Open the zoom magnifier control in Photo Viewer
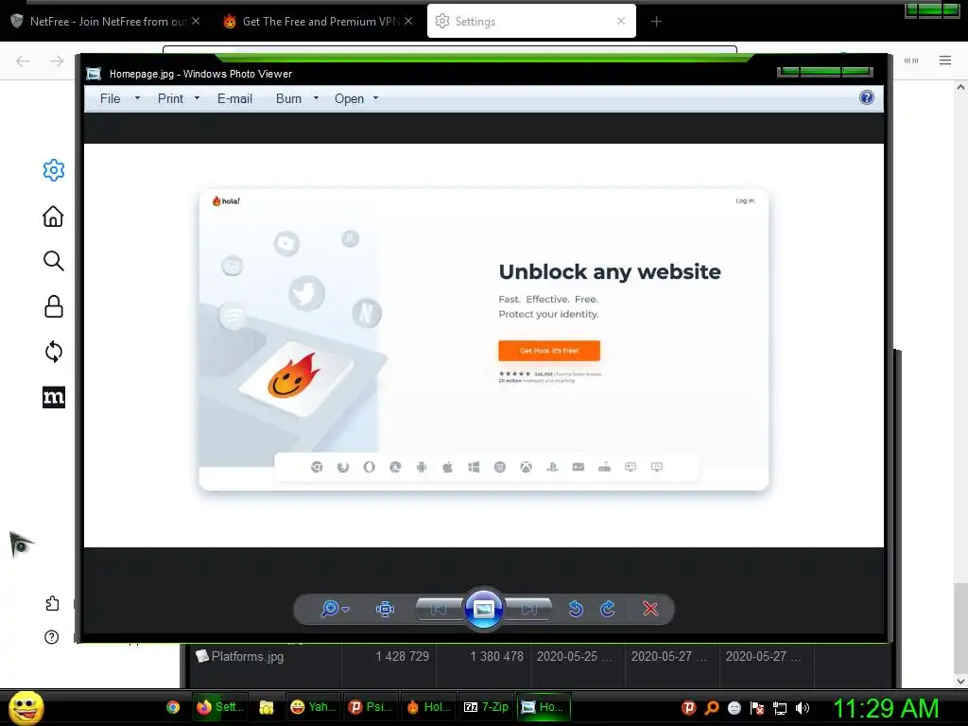This screenshot has width=968, height=726. 330,609
